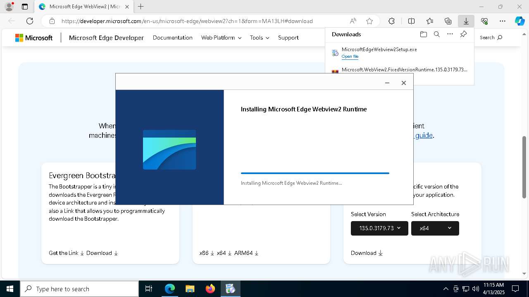Launch Firefox from taskbar
The height and width of the screenshot is (297, 529).
pyautogui.click(x=210, y=289)
